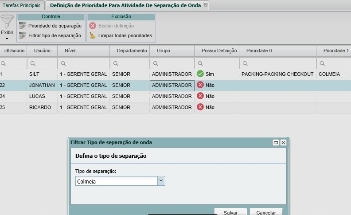This screenshot has width=351, height=215.
Task: Sort by Departamento column header
Action: coord(130,51)
